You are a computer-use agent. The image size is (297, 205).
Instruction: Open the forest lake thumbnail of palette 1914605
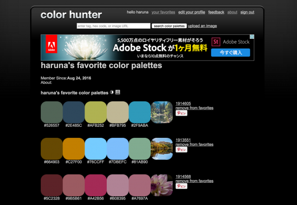162,112
